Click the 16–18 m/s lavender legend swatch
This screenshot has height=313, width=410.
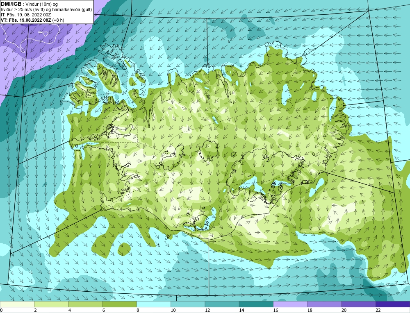coord(290,304)
